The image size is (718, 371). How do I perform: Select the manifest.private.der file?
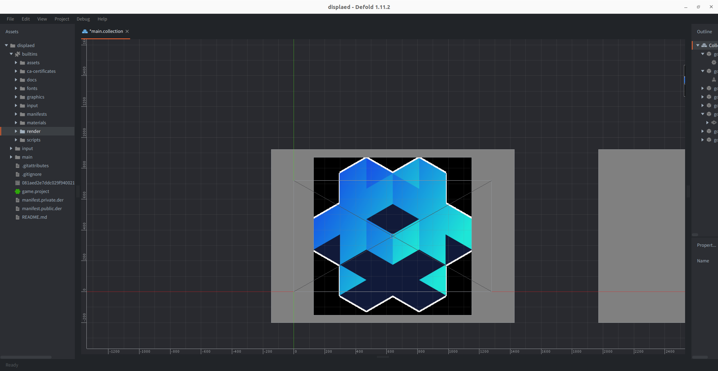(x=43, y=200)
